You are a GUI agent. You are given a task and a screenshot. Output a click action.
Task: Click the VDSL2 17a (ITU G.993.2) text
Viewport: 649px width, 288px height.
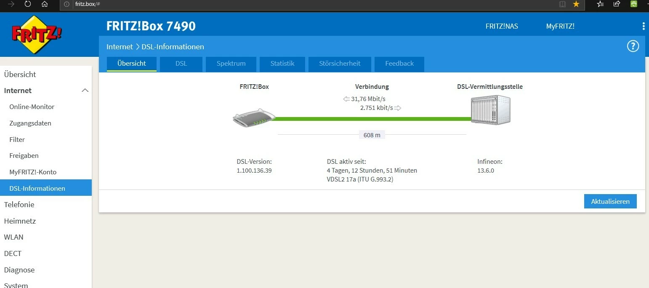point(360,179)
